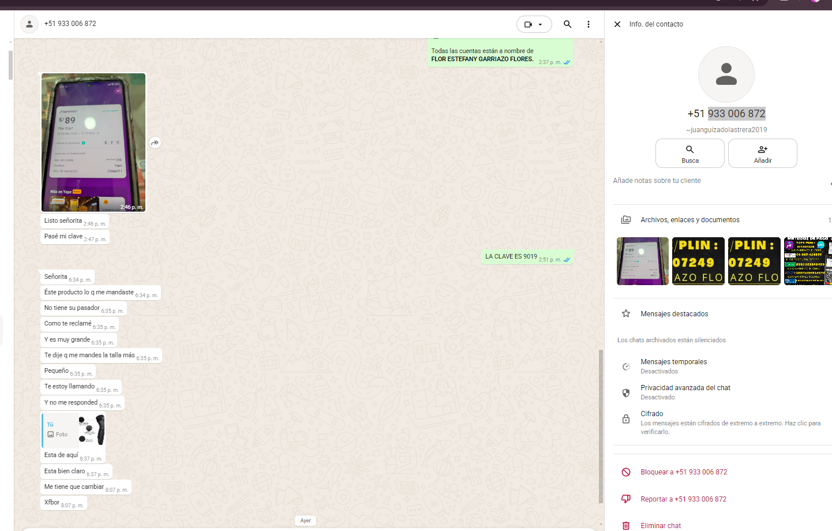Open the first PLIN image thumbnail
This screenshot has width=832, height=531.
[x=698, y=261]
